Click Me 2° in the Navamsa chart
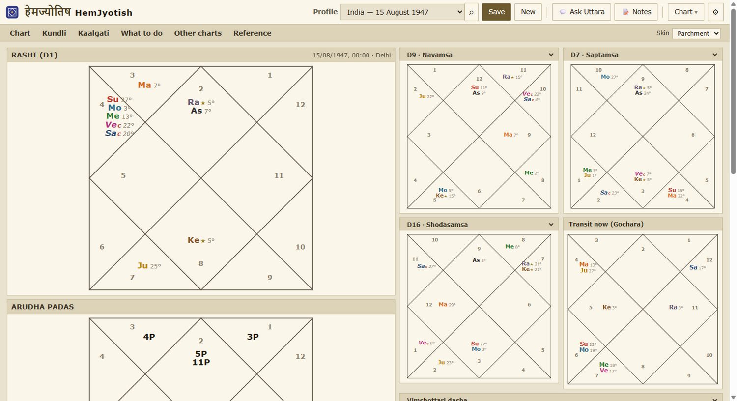Viewport: 737px width, 401px height. click(x=532, y=173)
